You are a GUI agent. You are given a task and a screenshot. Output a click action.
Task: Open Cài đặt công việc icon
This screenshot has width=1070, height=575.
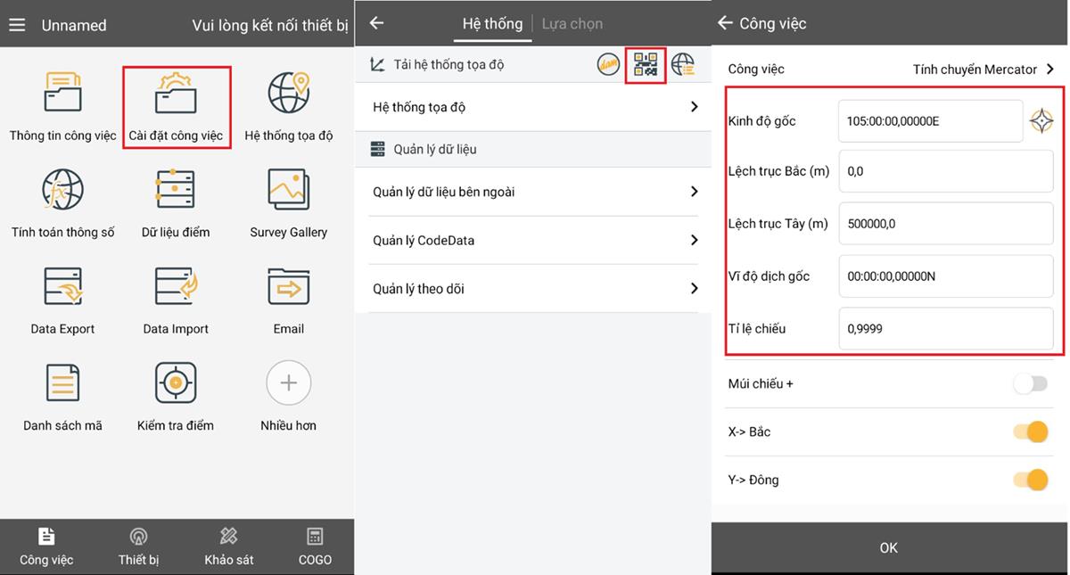[176, 95]
